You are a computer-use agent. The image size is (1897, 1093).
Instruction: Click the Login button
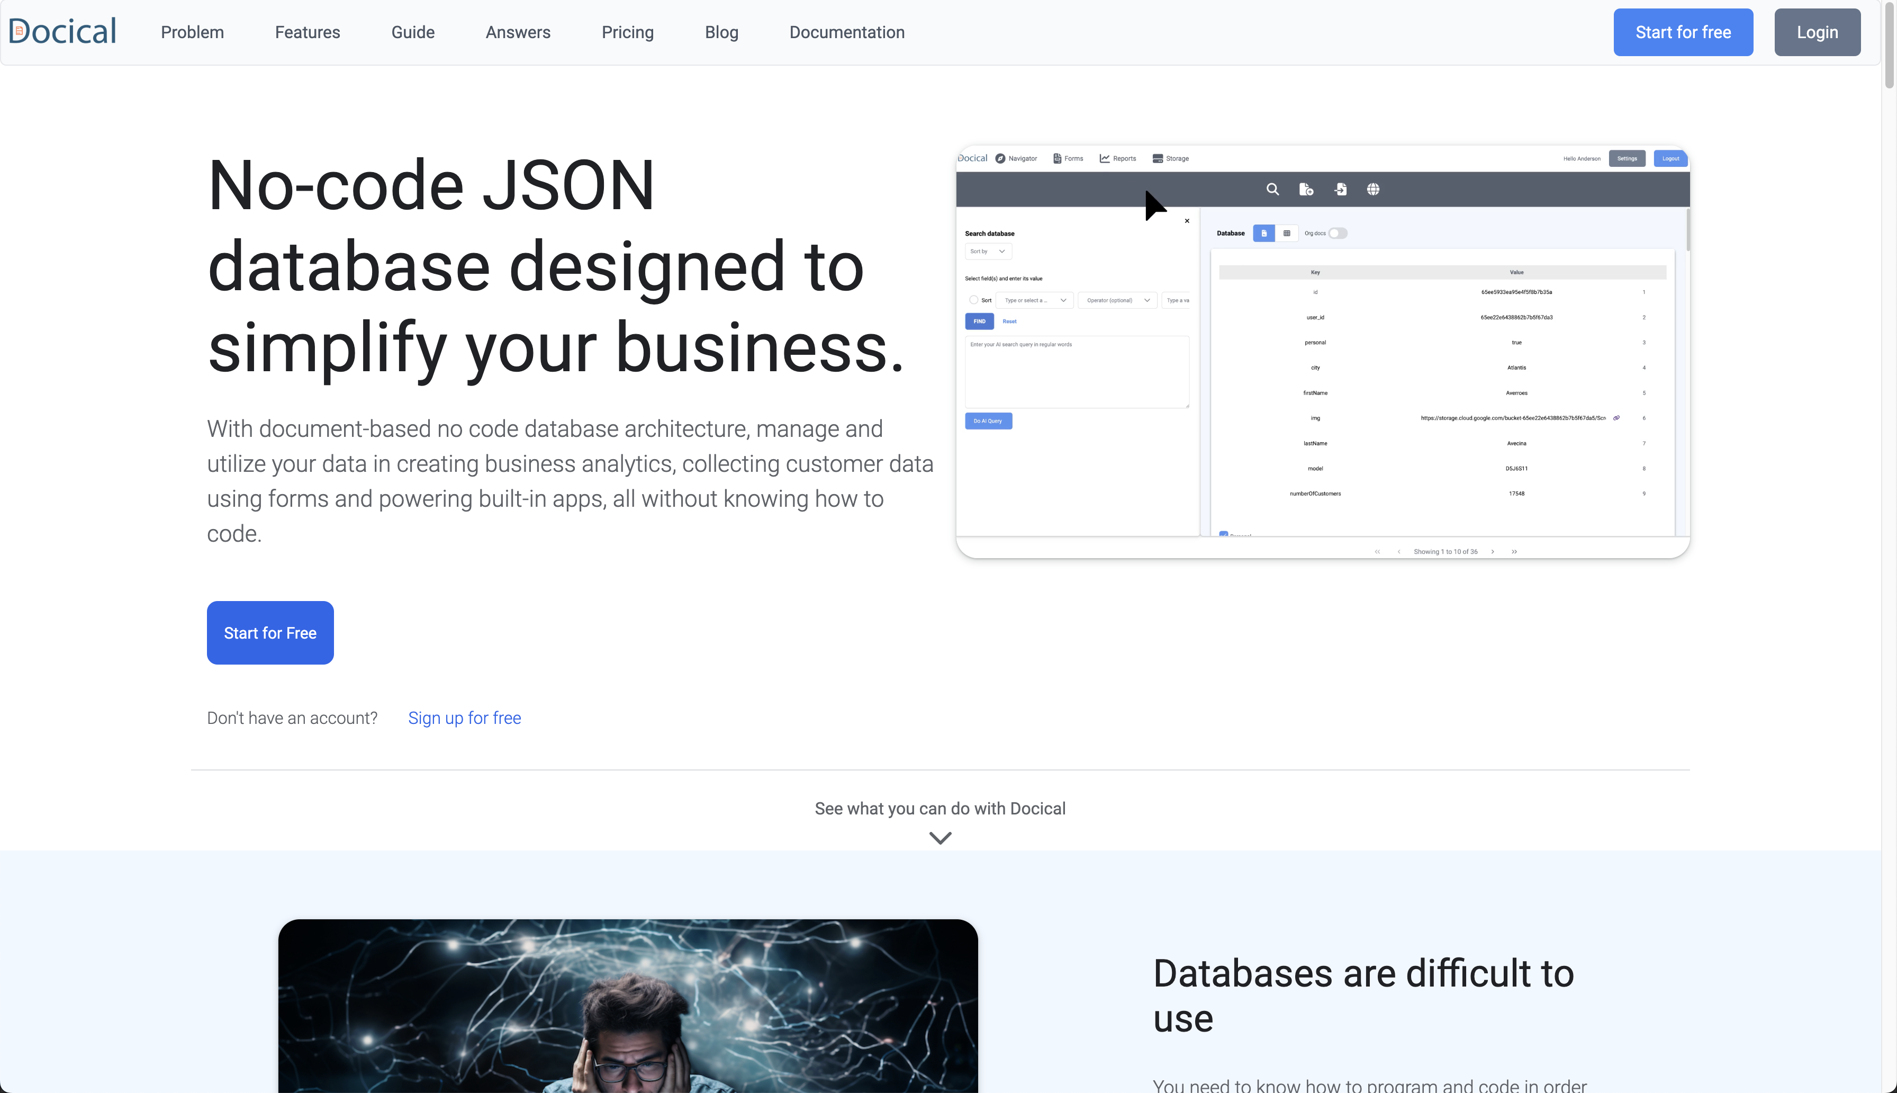click(1817, 32)
